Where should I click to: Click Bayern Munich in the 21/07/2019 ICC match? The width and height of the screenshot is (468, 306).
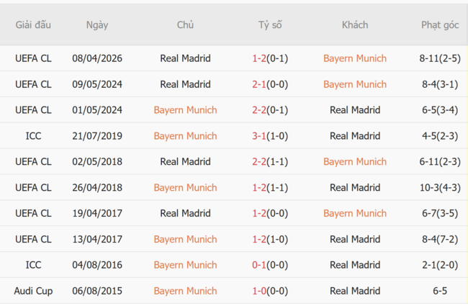point(185,136)
